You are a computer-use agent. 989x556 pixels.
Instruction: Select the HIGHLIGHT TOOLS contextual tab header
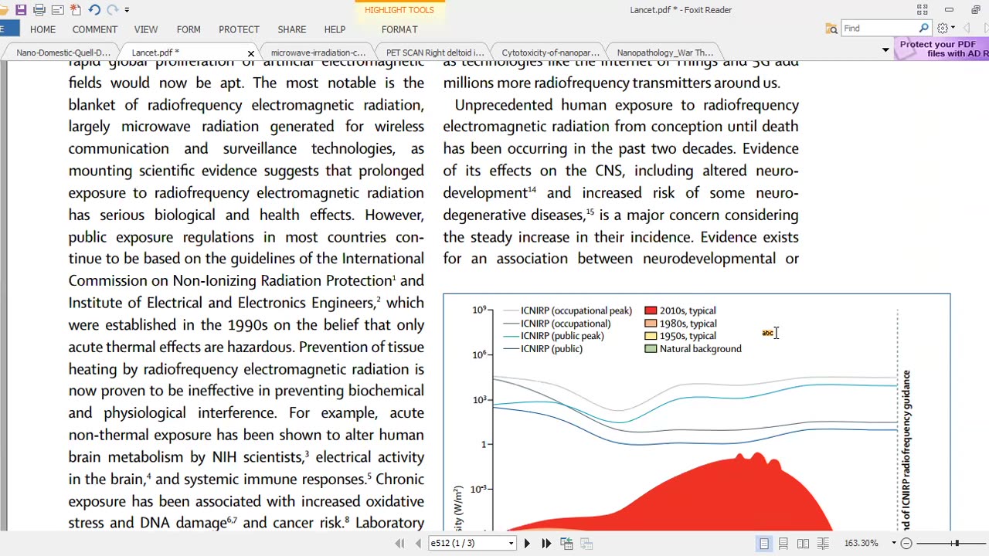[x=399, y=10]
